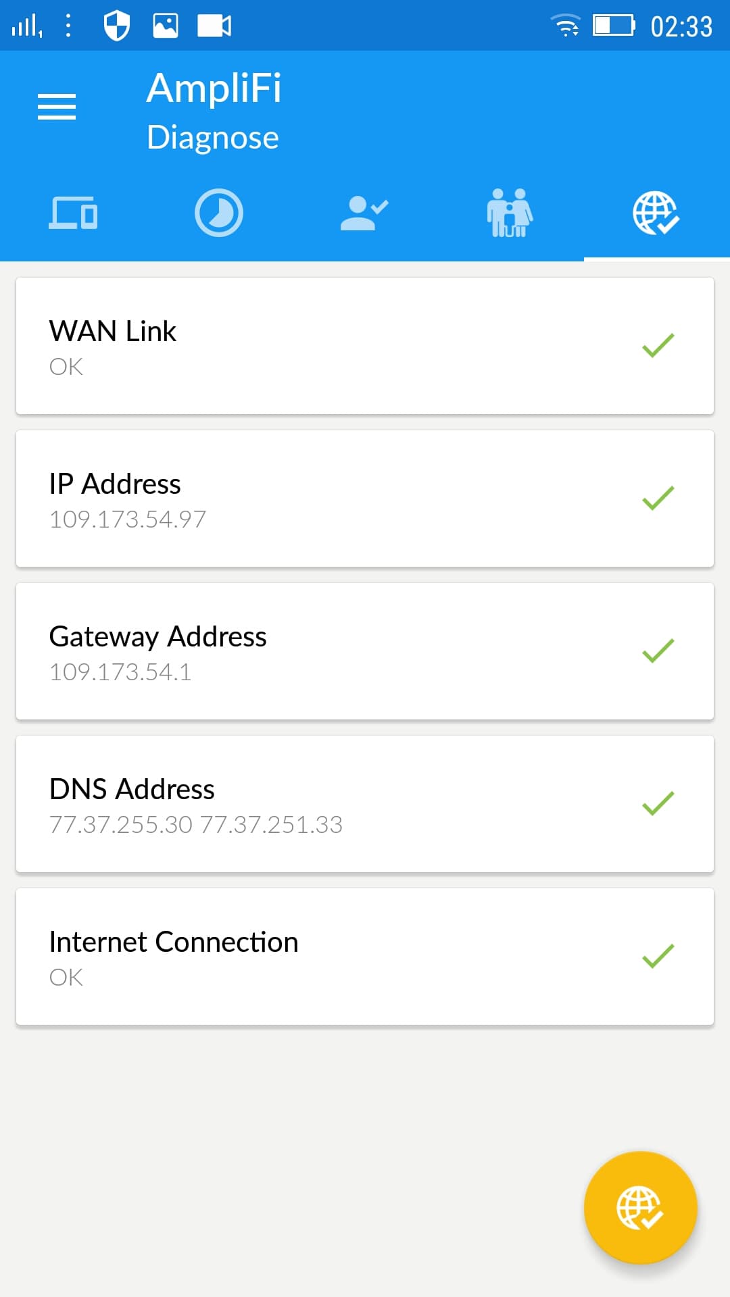The image size is (730, 1297).
Task: Tap the yellow diagnose floating button
Action: [640, 1207]
